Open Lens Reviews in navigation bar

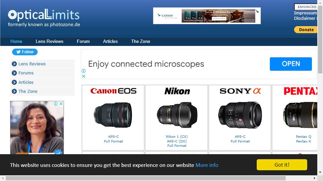49,42
